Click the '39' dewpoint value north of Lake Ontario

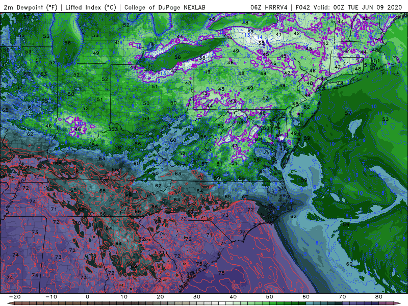(x=250, y=32)
